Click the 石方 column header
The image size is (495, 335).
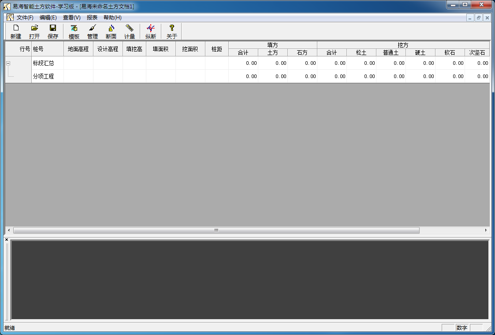point(302,53)
